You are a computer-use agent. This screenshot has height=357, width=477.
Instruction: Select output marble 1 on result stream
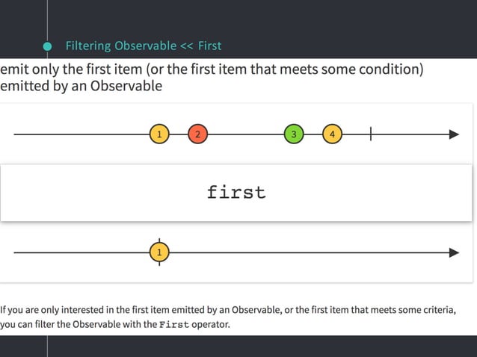coord(159,252)
